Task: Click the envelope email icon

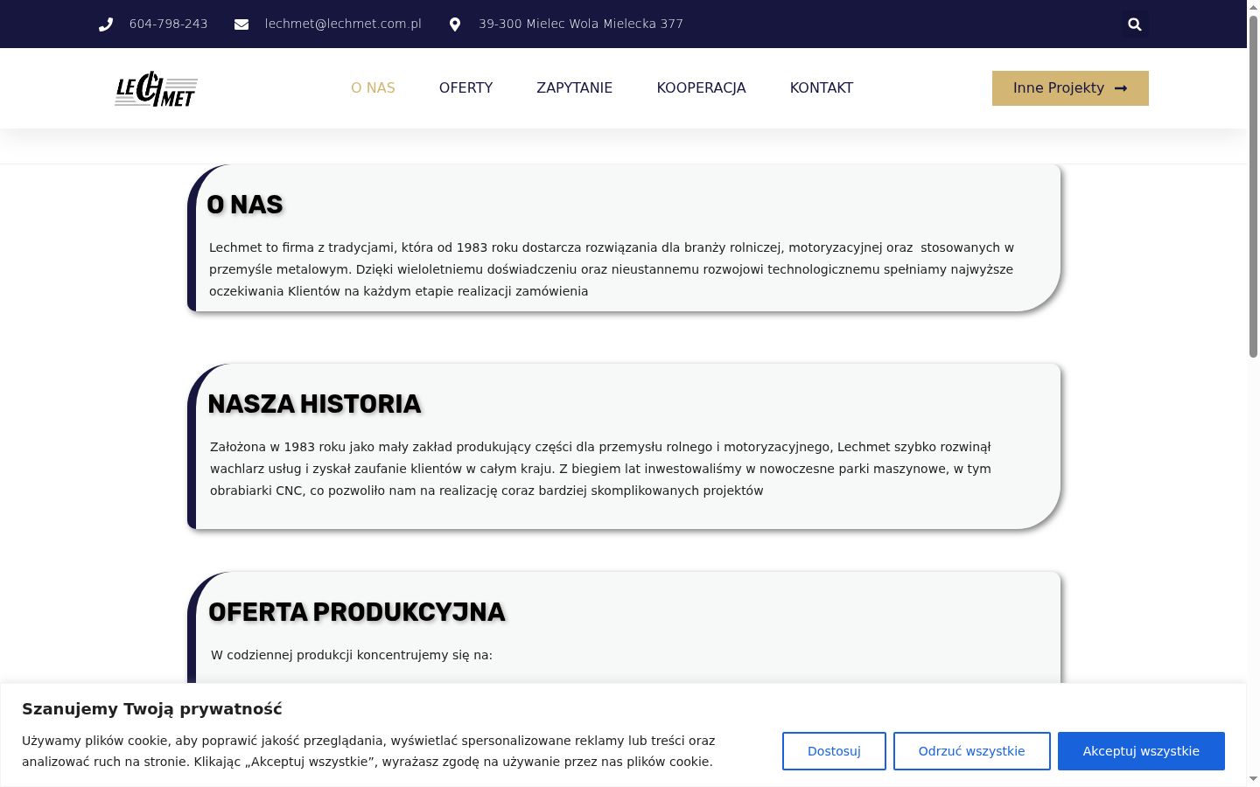Action: coord(241,24)
